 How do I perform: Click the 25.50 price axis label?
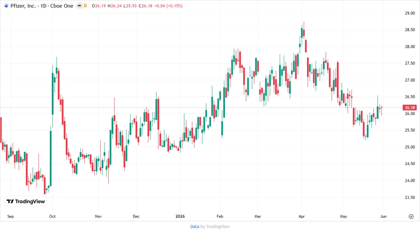pyautogui.click(x=410, y=130)
